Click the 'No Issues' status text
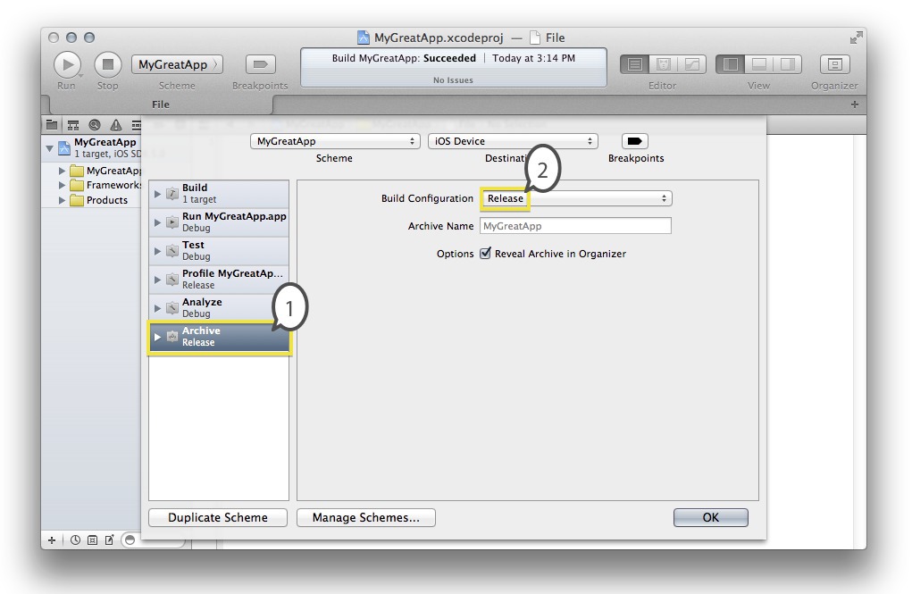The image size is (912, 594). 453,80
